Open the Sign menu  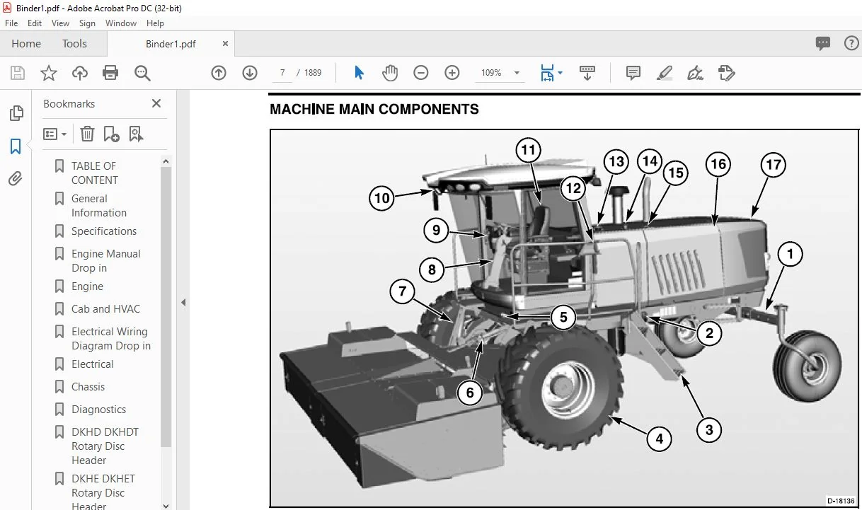[x=87, y=23]
